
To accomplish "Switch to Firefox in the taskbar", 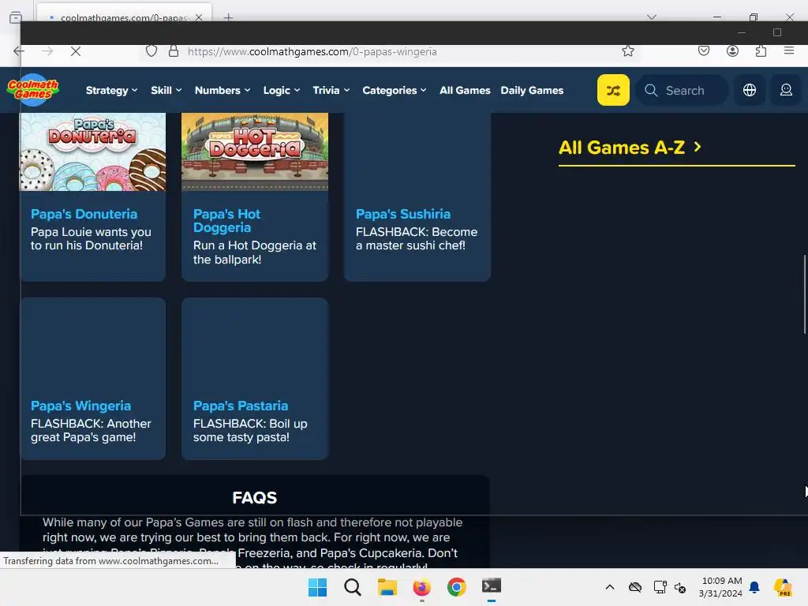I will (x=421, y=587).
